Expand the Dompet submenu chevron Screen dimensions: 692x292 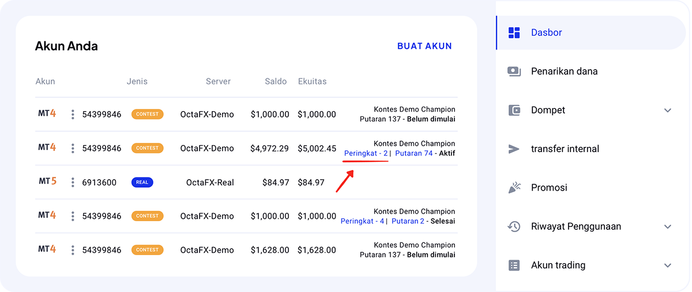click(668, 110)
